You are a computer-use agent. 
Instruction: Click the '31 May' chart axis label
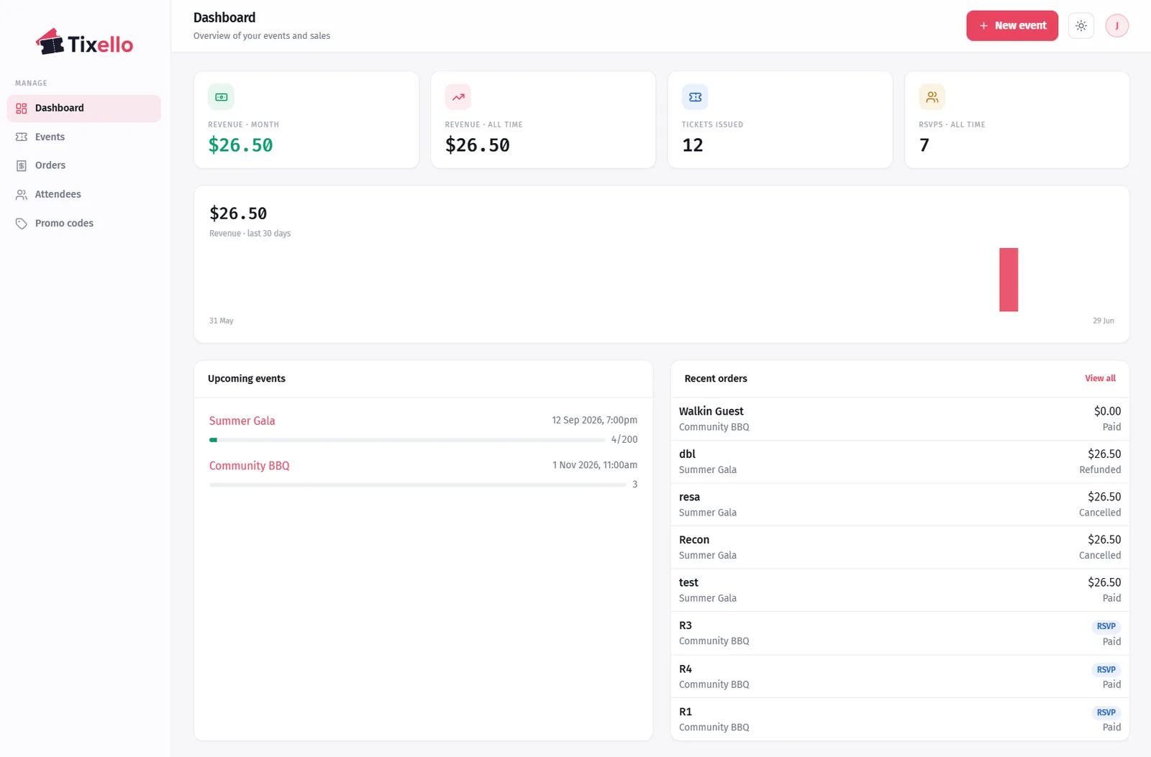point(222,321)
